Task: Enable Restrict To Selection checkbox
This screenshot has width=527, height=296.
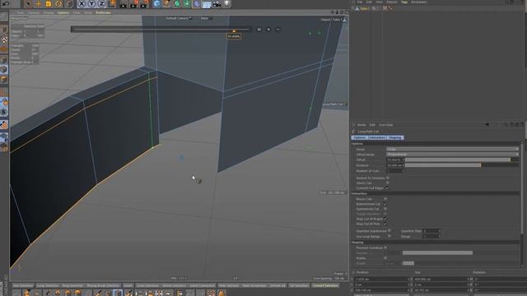Action: click(388, 178)
